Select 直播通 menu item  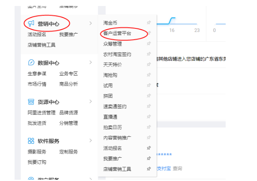click(x=110, y=117)
